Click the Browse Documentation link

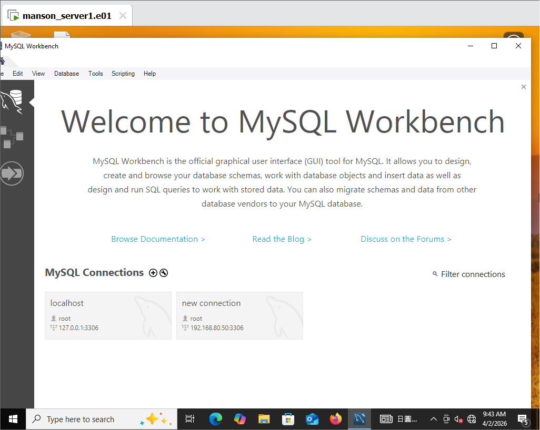(x=158, y=239)
